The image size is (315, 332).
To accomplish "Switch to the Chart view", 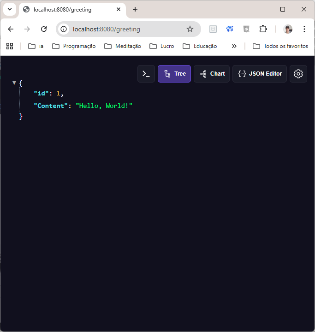I will pyautogui.click(x=212, y=74).
